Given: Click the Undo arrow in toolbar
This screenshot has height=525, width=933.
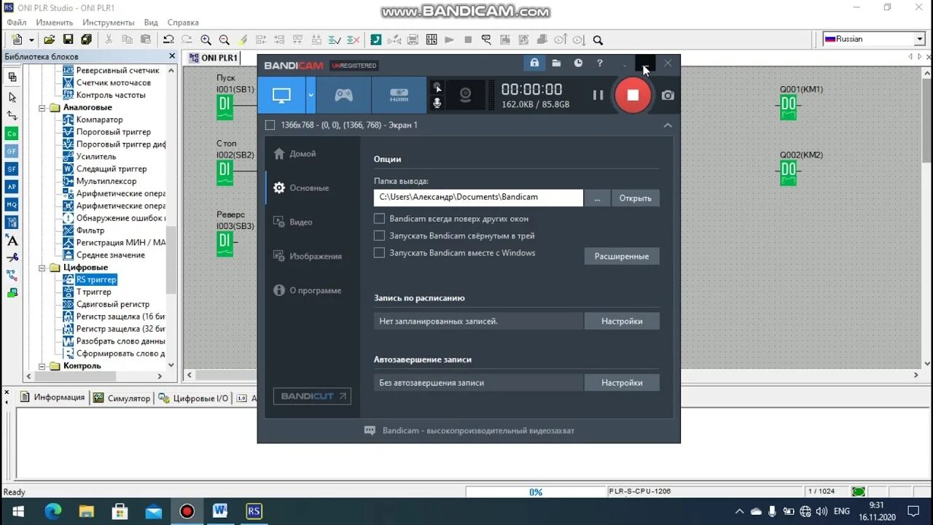Looking at the screenshot, I should pos(168,40).
